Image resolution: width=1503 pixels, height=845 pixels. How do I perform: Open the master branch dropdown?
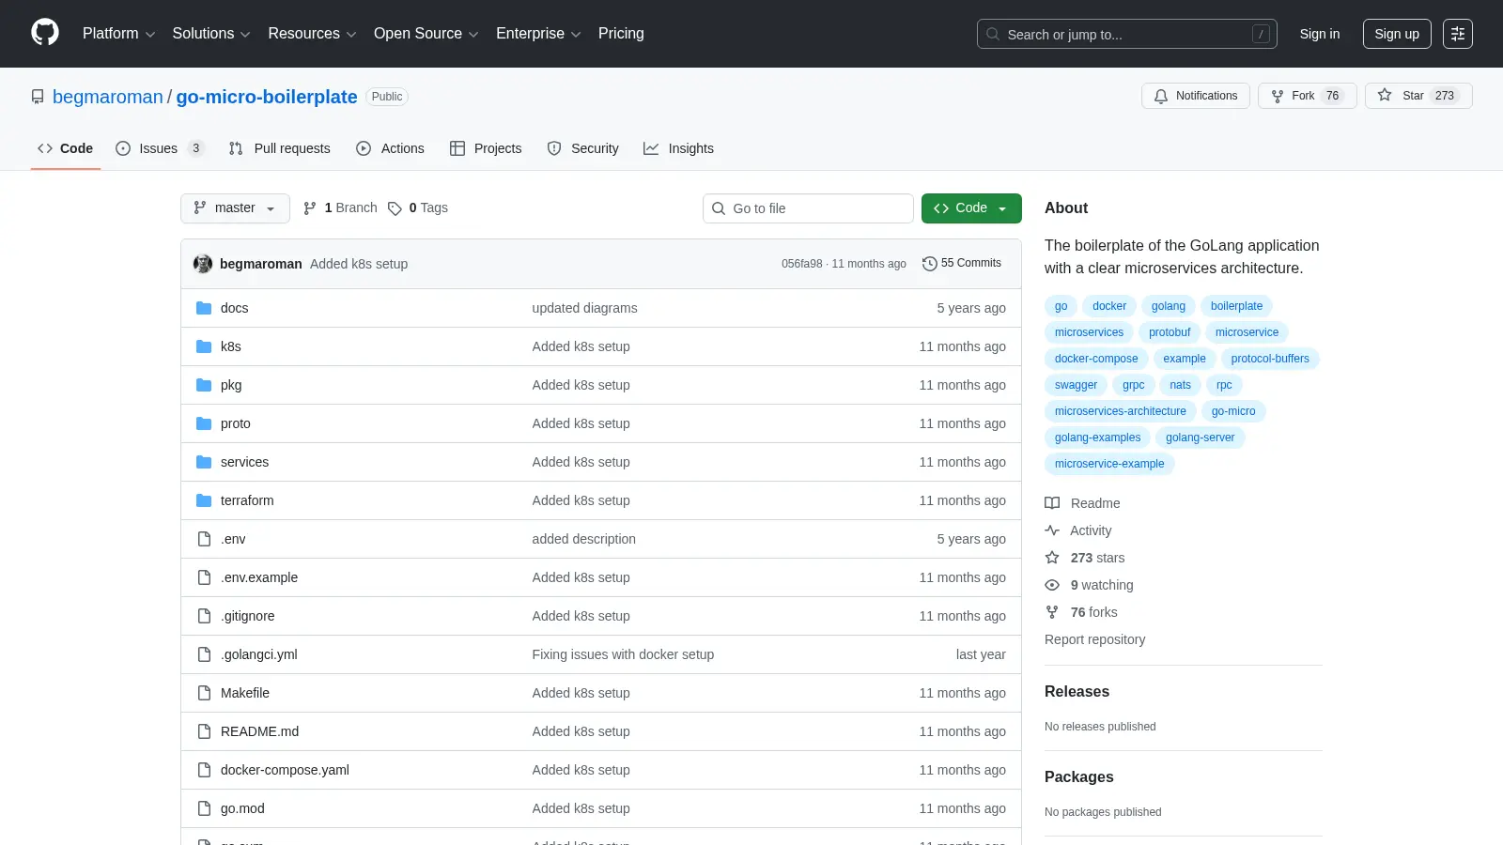click(x=235, y=208)
